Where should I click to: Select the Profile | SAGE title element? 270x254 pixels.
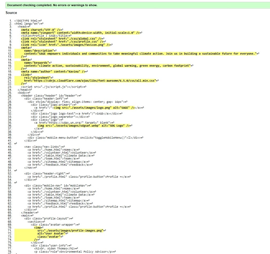(43, 36)
